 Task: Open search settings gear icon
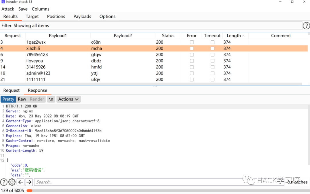tap(12, 182)
